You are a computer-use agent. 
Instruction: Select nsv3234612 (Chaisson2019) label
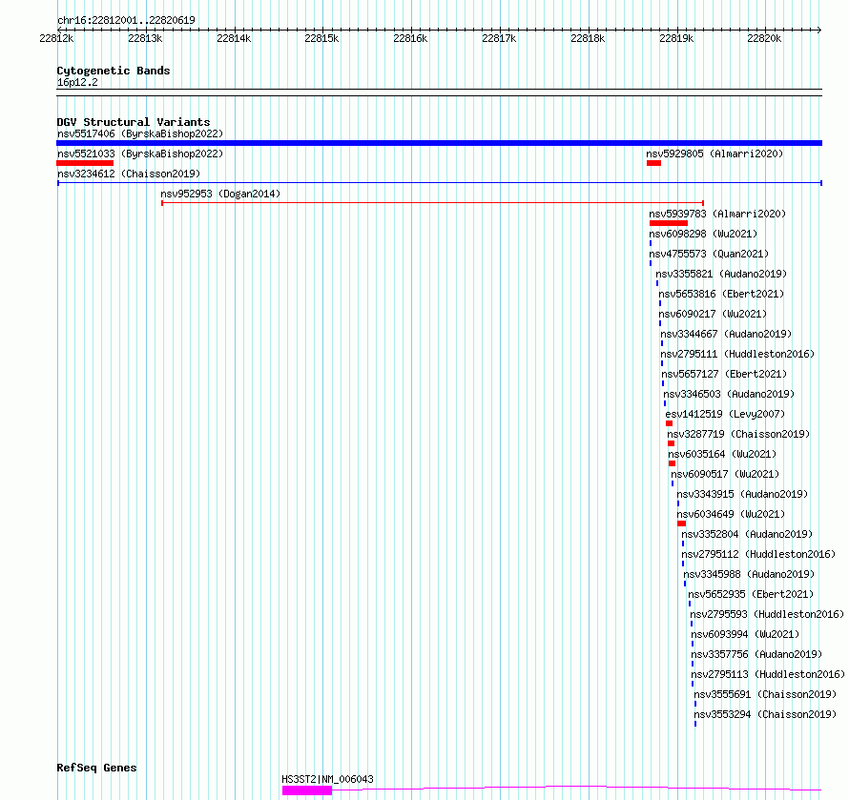point(129,174)
